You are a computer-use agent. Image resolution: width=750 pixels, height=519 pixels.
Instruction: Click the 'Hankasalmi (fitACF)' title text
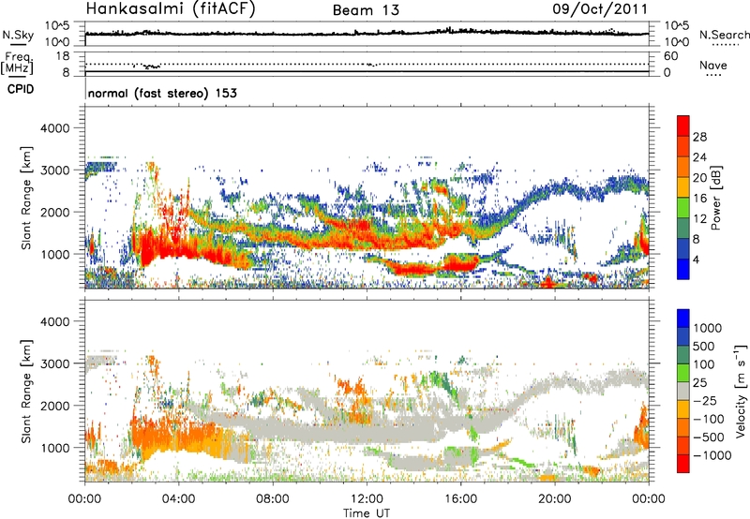click(171, 9)
